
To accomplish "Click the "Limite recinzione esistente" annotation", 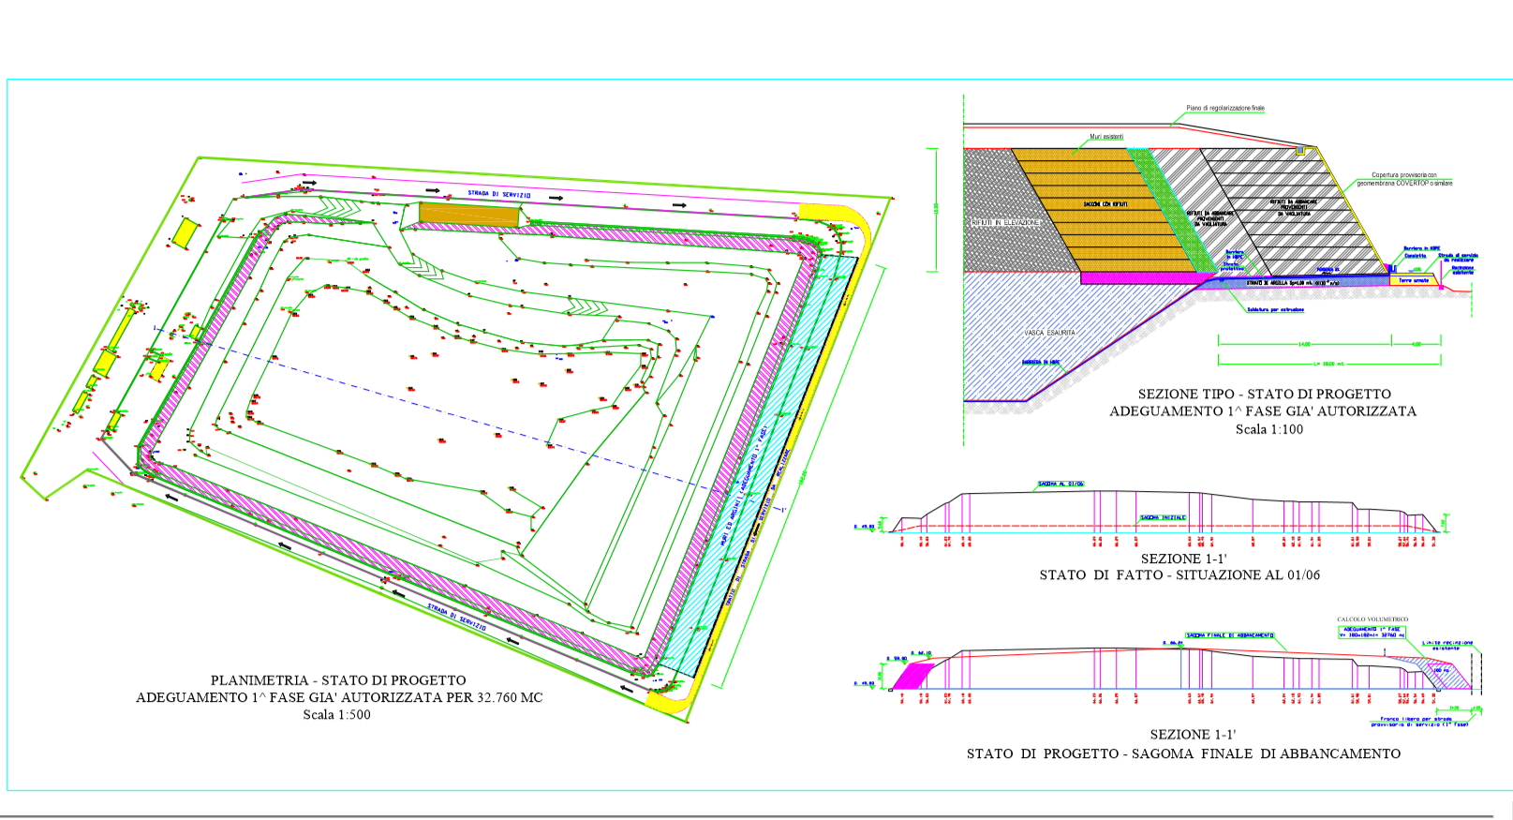I will (x=1446, y=645).
